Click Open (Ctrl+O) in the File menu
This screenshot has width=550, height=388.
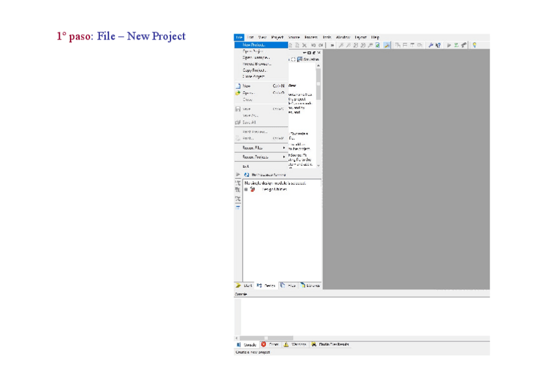[261, 93]
